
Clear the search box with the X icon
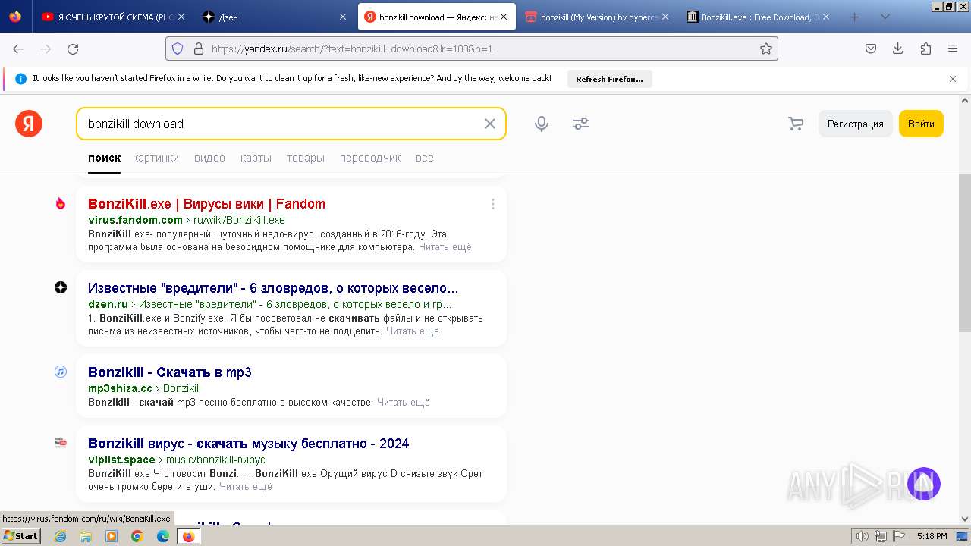click(x=490, y=124)
